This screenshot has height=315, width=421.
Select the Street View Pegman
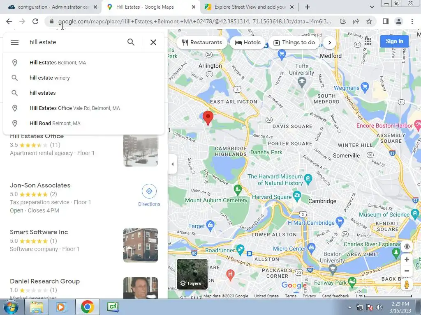point(407,285)
